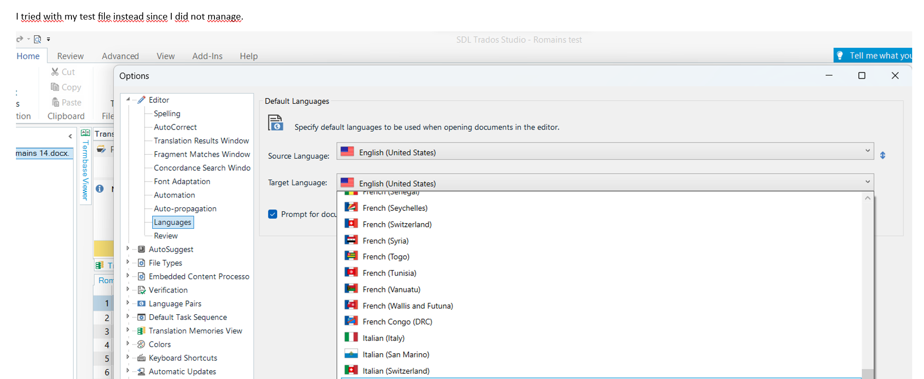Open the View ribbon tab
This screenshot has height=379, width=924.
tap(166, 56)
